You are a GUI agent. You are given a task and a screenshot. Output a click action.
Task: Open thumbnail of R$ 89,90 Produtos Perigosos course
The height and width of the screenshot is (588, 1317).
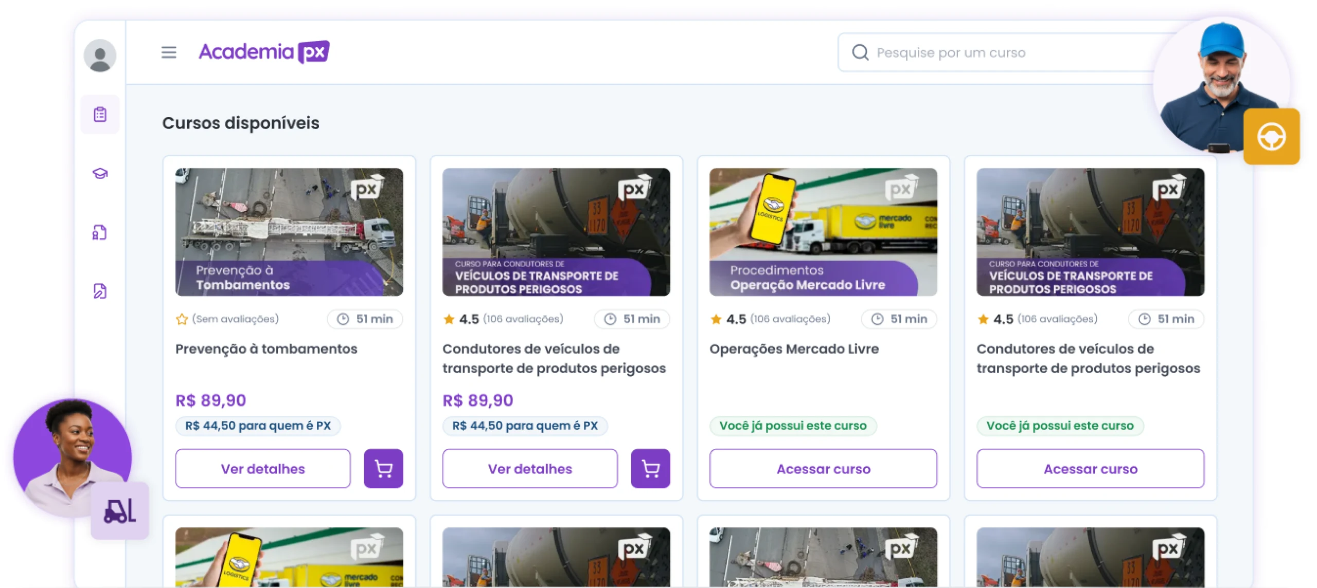click(556, 232)
